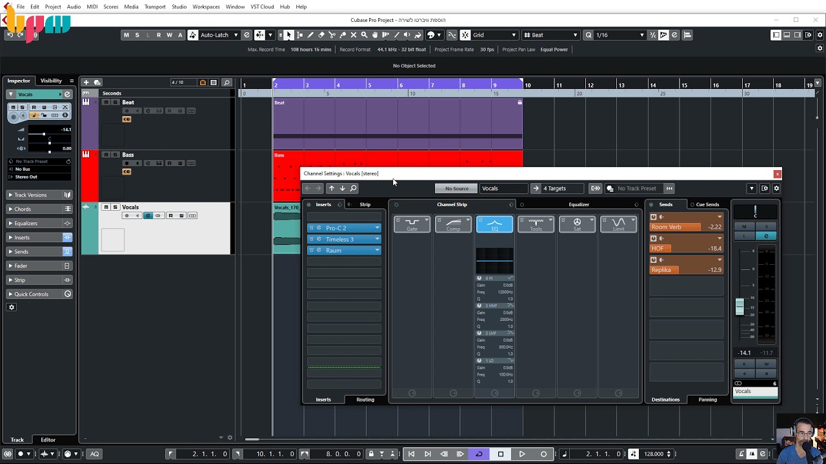Click Add Track plus icon
Image resolution: width=826 pixels, height=464 pixels.
coord(86,82)
